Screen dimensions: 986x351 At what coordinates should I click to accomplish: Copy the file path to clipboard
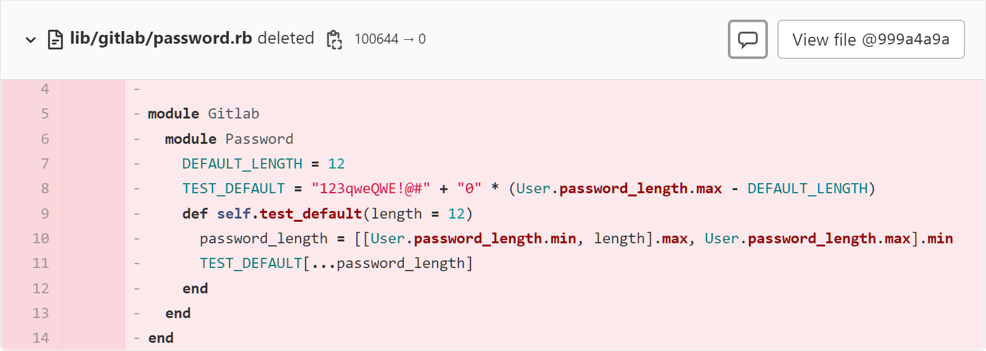[x=334, y=39]
